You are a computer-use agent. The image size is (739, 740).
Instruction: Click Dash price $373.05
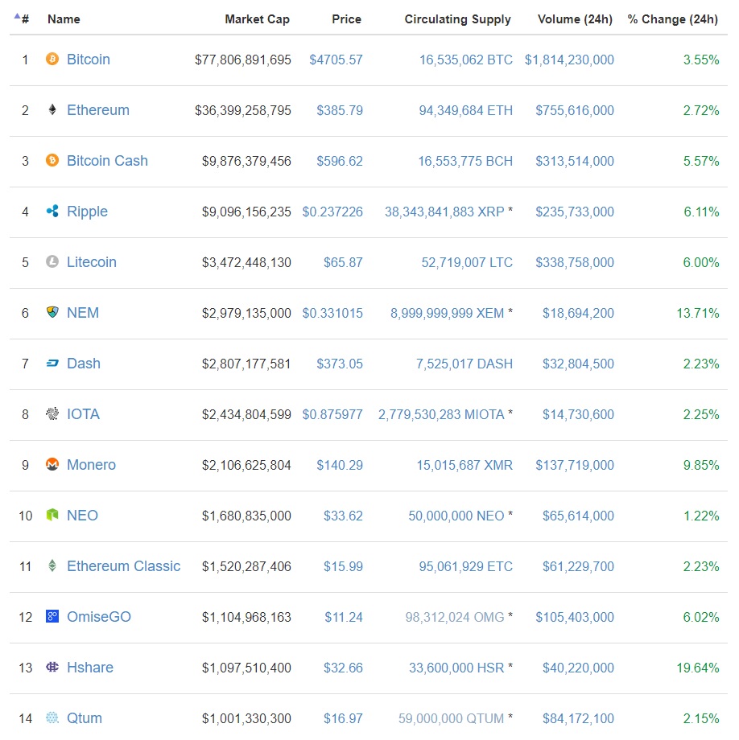[x=340, y=364]
